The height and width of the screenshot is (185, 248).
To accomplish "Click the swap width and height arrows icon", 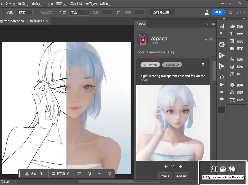I will click(118, 12).
